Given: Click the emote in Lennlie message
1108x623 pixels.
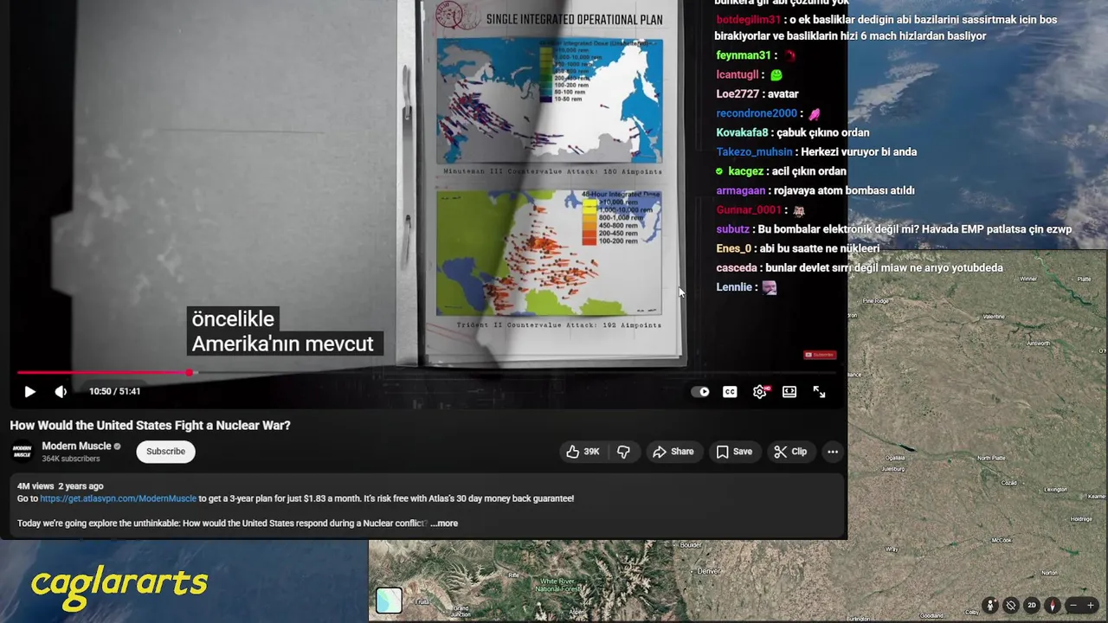Looking at the screenshot, I should tap(770, 287).
